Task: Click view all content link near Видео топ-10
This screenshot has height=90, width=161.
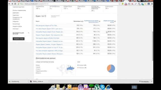Action: click(x=55, y=16)
